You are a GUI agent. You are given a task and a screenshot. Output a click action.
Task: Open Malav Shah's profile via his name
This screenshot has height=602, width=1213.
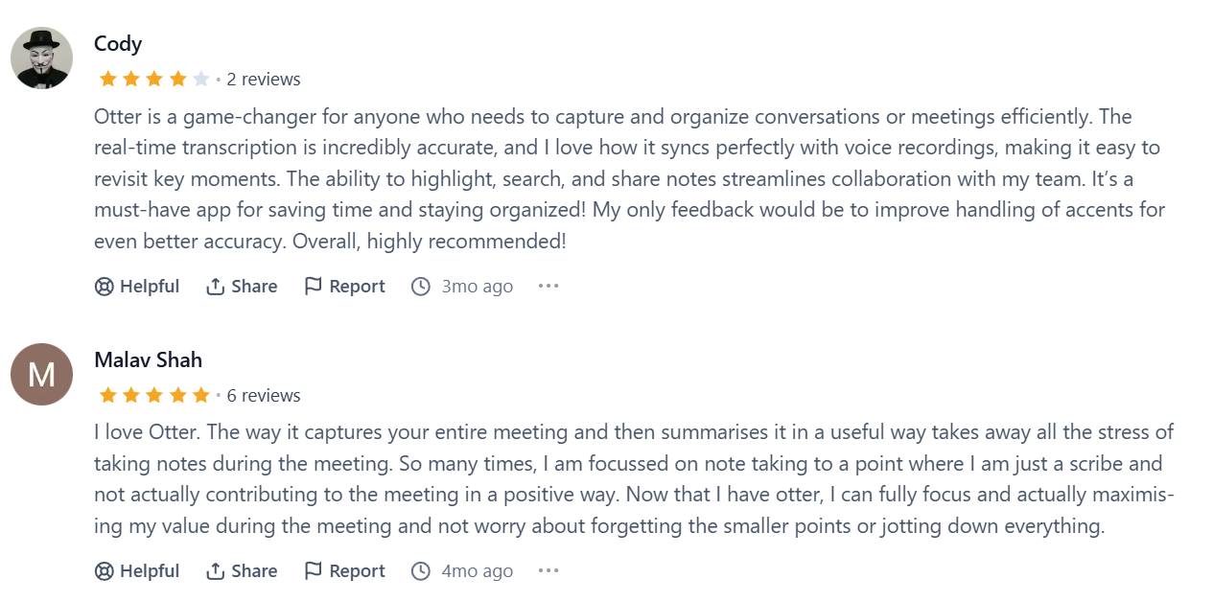tap(148, 360)
